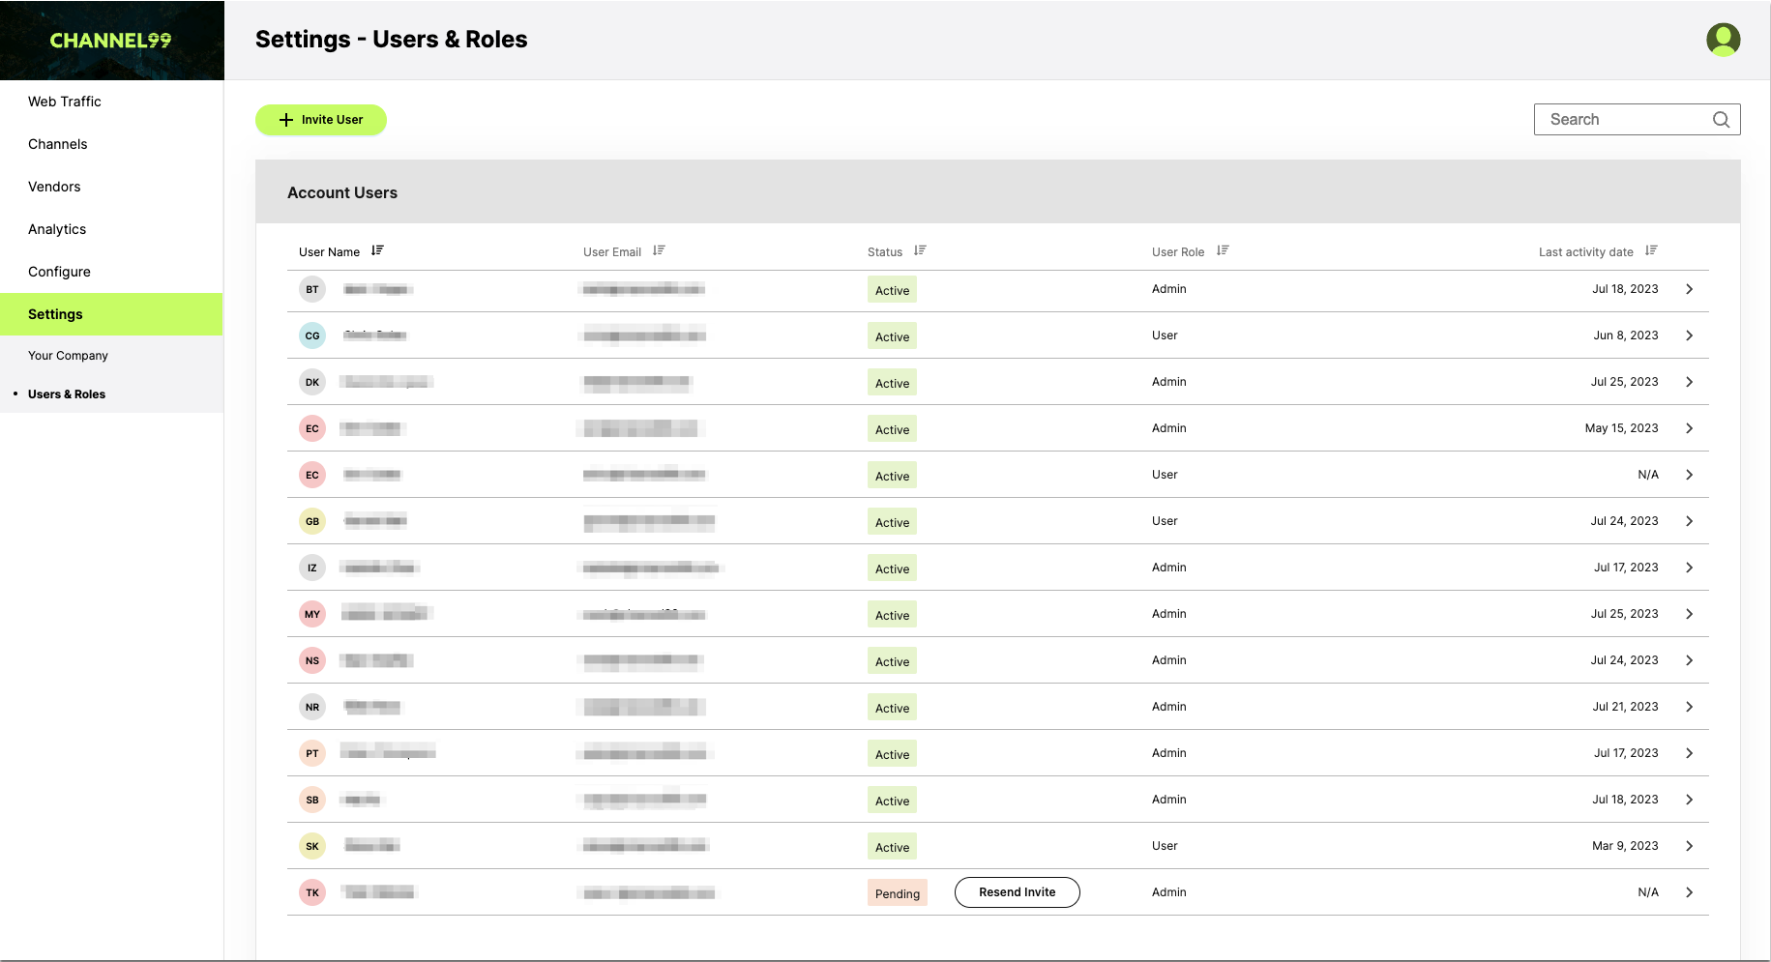The width and height of the screenshot is (1771, 962).
Task: Click the search magnifier icon
Action: point(1721,120)
